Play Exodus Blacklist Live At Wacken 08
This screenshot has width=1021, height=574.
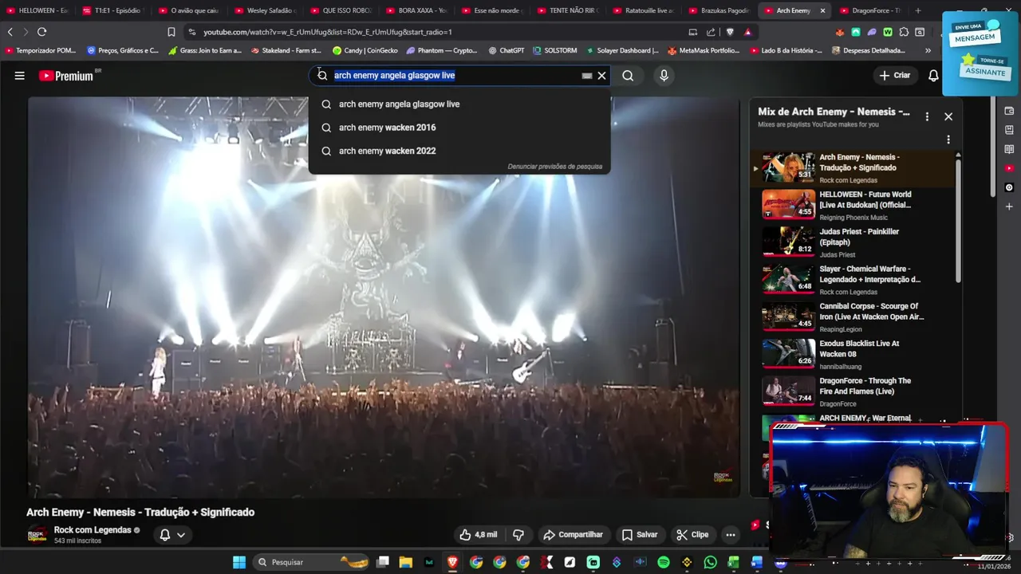pos(853,354)
